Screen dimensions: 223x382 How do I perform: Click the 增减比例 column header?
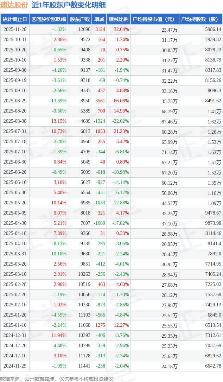pyautogui.click(x=118, y=19)
